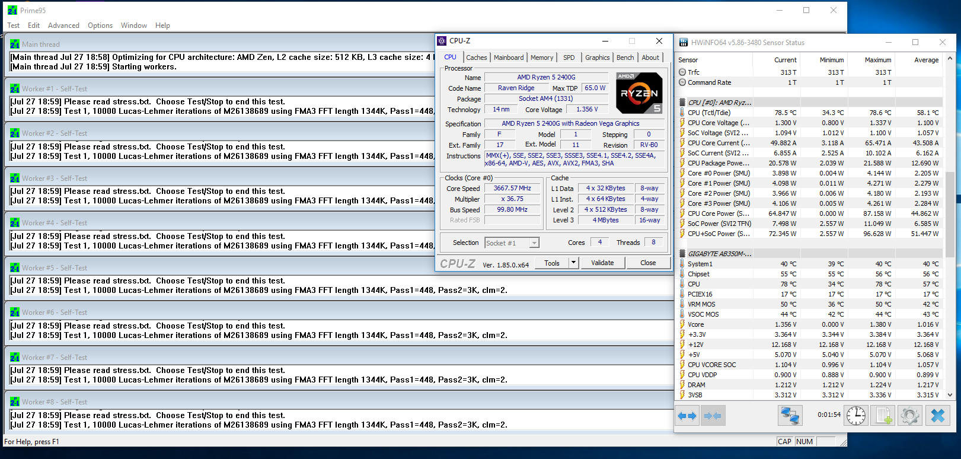Switch to CPU-Z About tab
The image size is (961, 459).
[650, 58]
